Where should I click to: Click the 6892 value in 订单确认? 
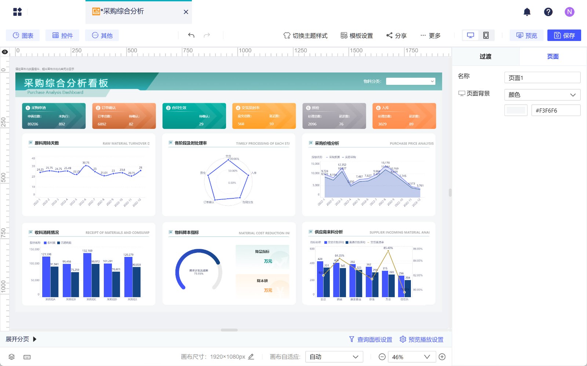click(102, 124)
